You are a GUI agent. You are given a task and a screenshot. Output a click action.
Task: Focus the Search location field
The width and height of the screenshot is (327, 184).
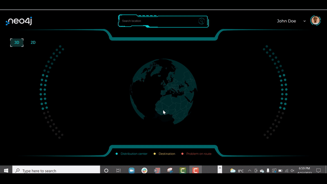coord(159,21)
